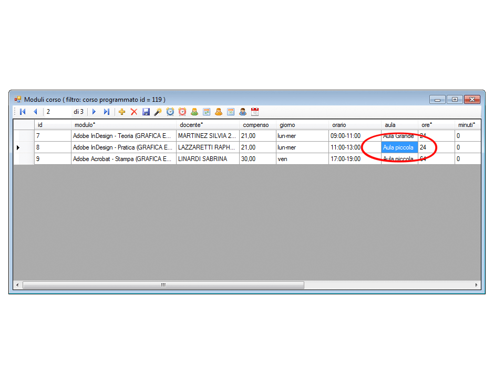
Task: Edit the current record number field
Action: [58, 112]
